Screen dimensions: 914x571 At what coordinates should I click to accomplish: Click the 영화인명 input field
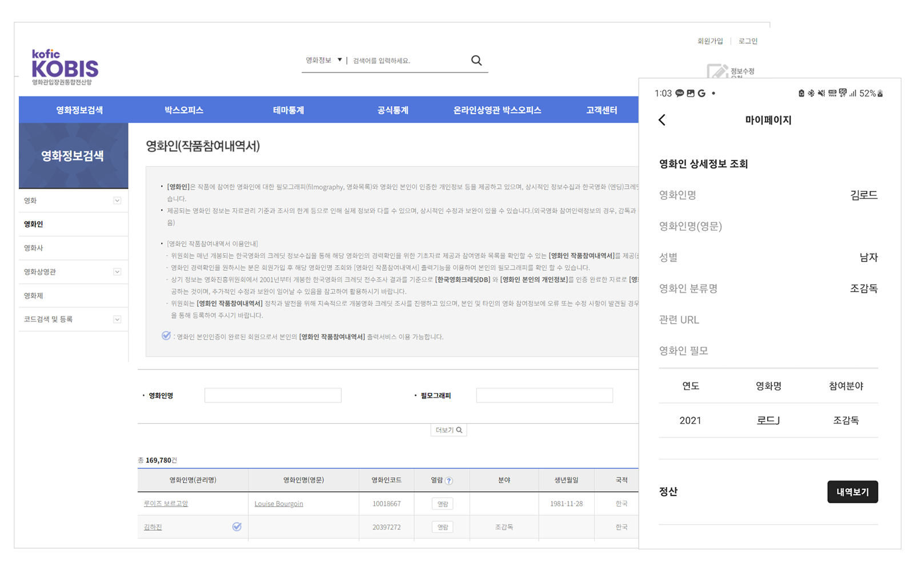(x=272, y=395)
